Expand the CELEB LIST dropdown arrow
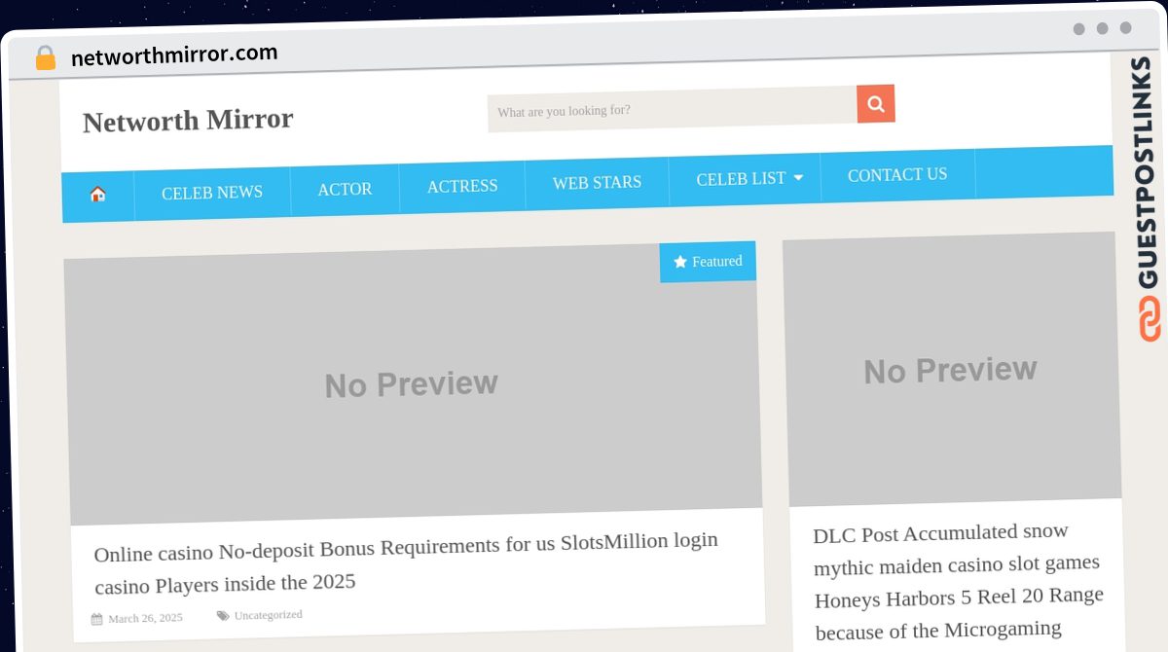Image resolution: width=1168 pixels, height=652 pixels. [798, 178]
